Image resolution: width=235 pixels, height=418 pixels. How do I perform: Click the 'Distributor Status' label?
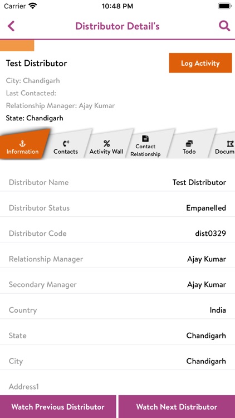click(x=39, y=208)
